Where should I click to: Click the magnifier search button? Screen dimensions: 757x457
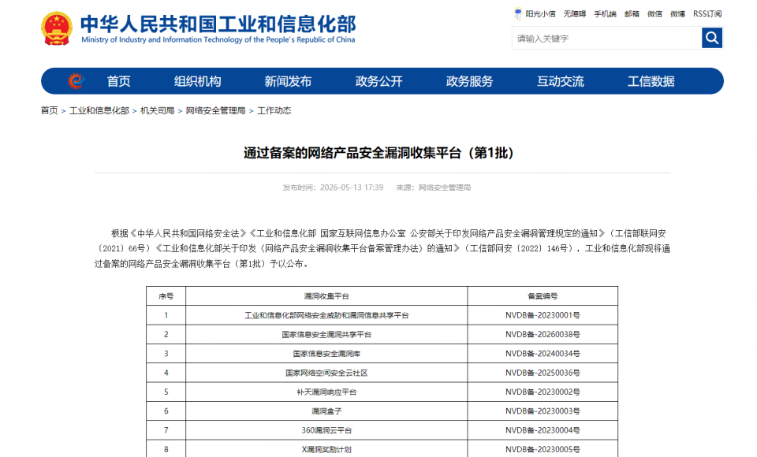pyautogui.click(x=712, y=38)
